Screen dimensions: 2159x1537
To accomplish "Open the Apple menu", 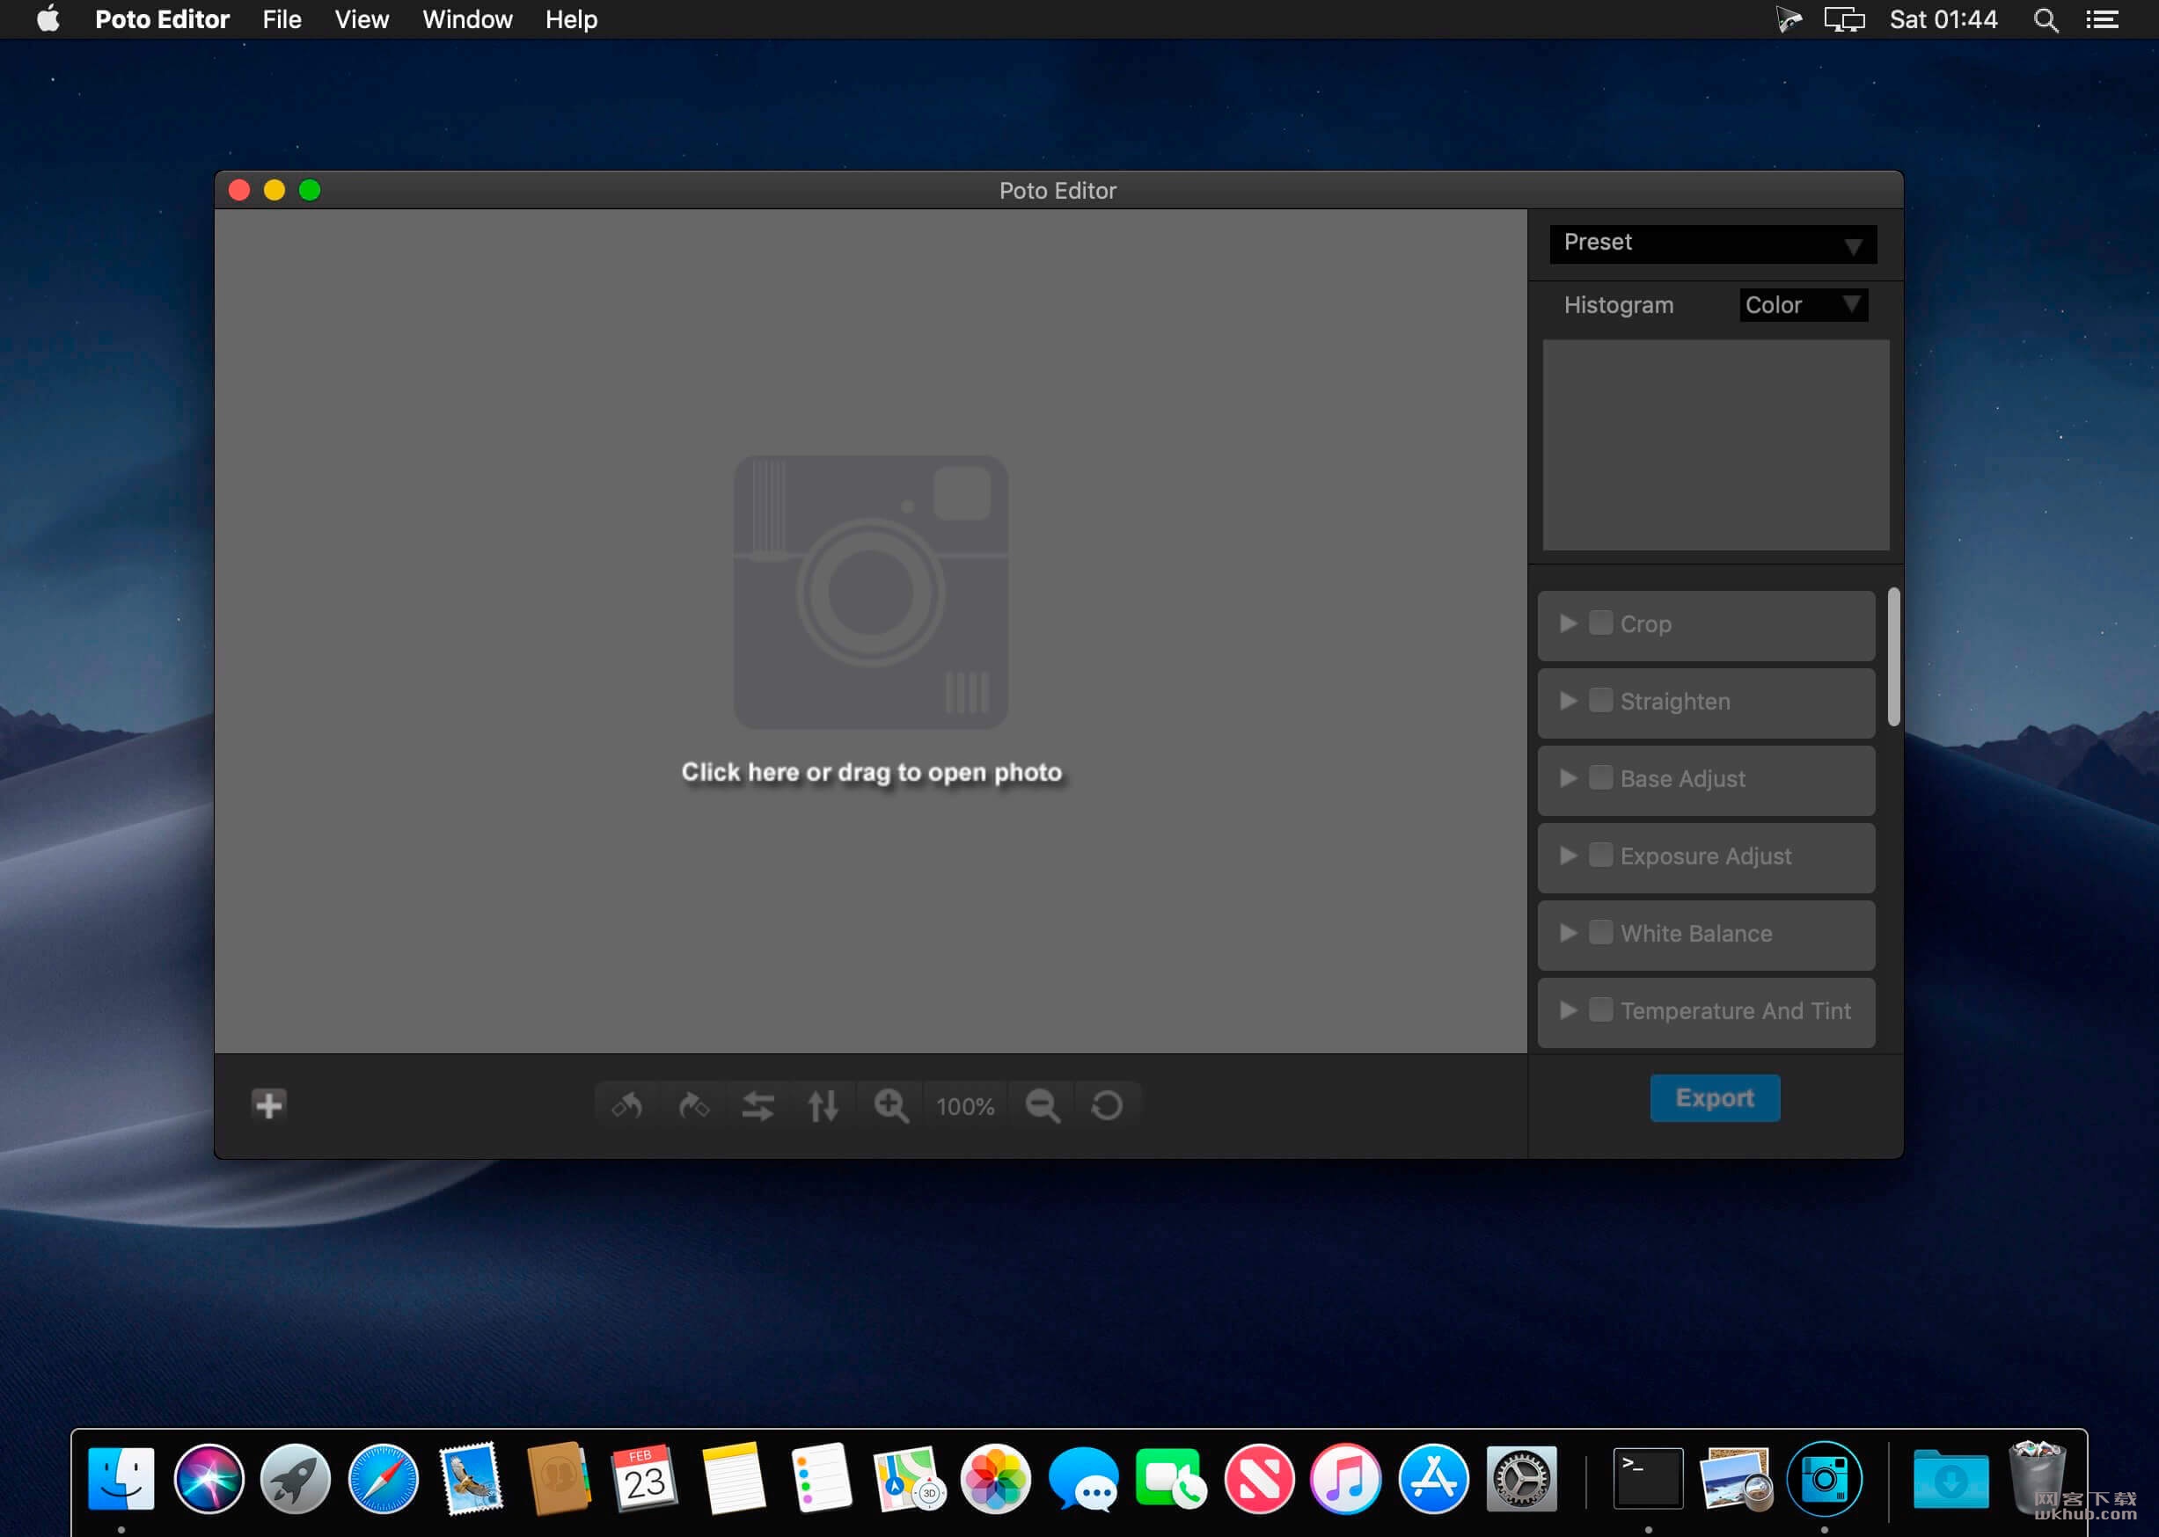I will coord(48,19).
